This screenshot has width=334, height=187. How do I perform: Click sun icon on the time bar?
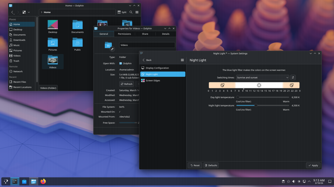(259, 85)
